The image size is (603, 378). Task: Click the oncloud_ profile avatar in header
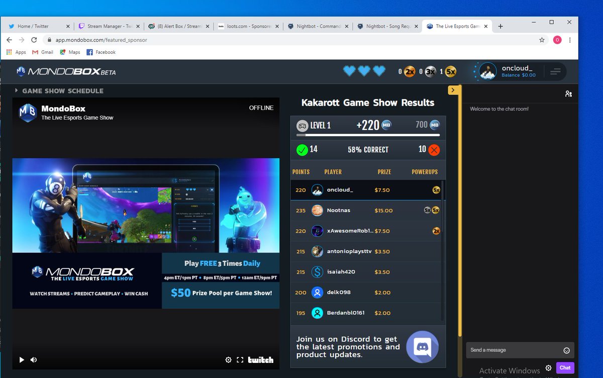[x=487, y=71]
